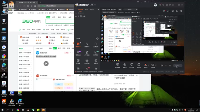Open the gear settings in streaming toolbar
Screen dimensions: 200x112
(170, 65)
